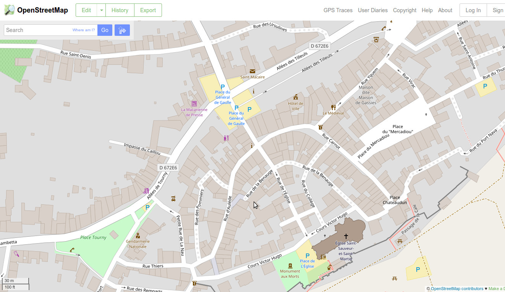
Task: Click the Place Chateaudun label
Action: [x=395, y=200]
